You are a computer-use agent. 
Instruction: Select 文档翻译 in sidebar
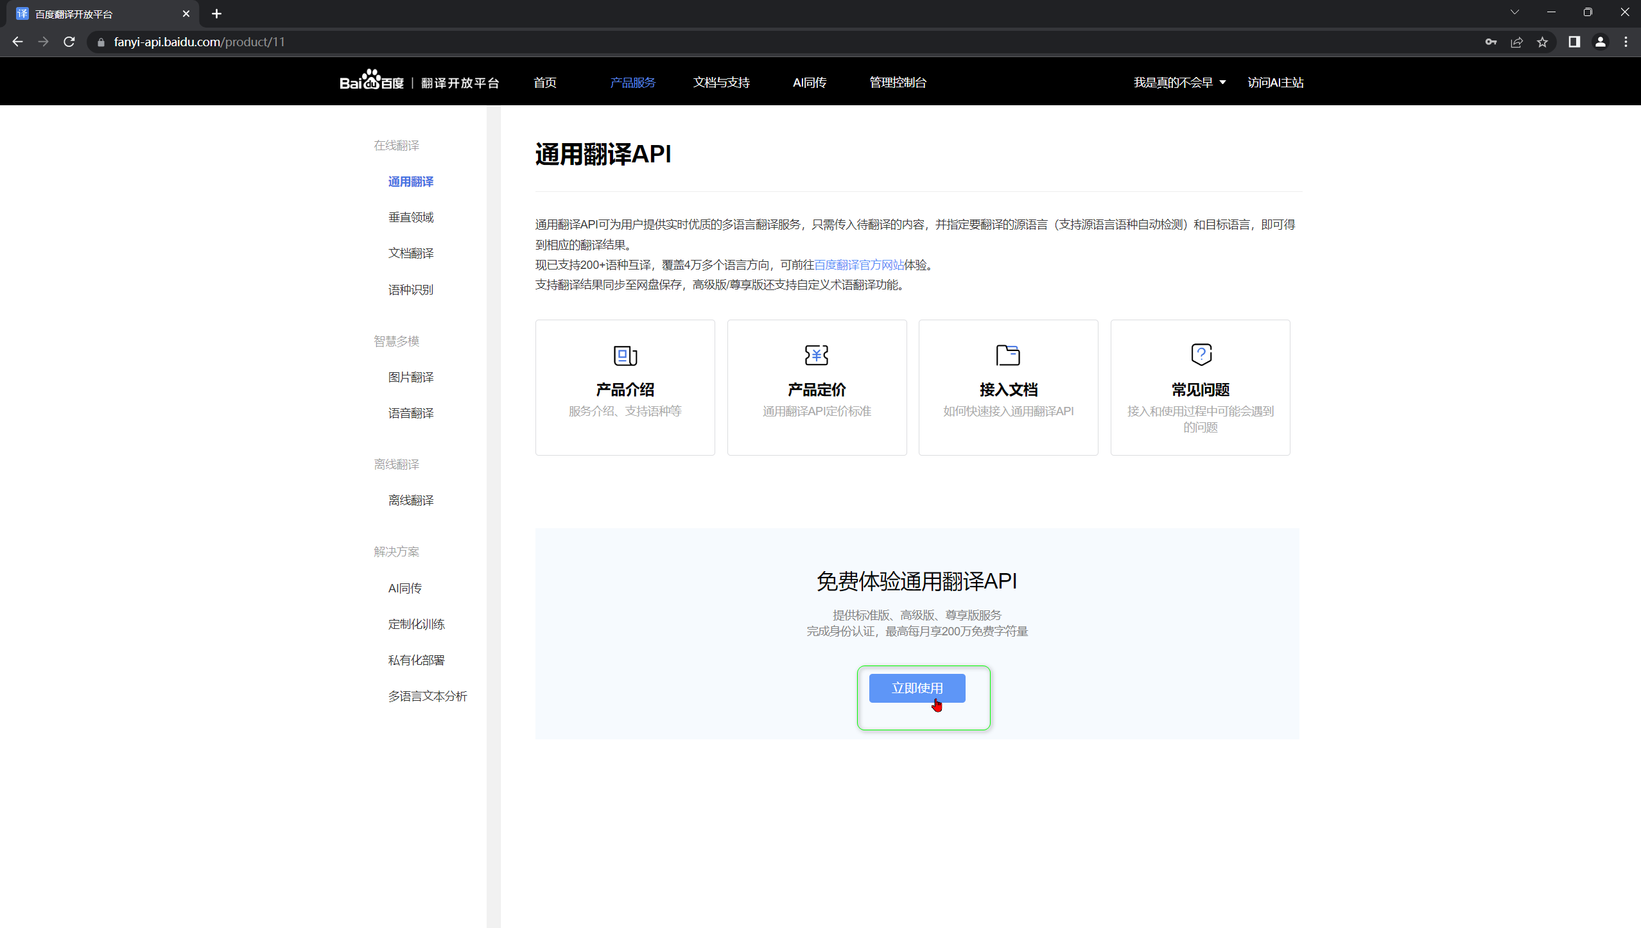pos(411,253)
